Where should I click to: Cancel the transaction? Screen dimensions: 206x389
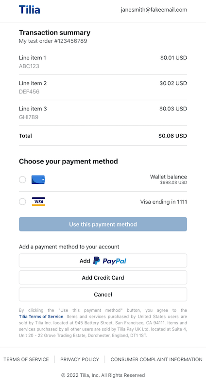tap(103, 295)
